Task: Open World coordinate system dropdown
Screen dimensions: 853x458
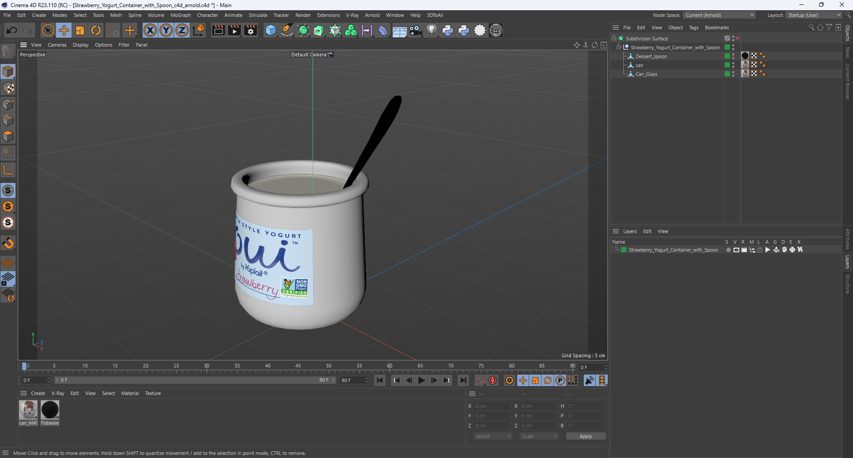Action: pyautogui.click(x=493, y=436)
